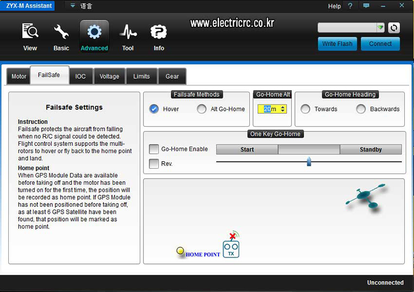Click the Standby segment of Go-Home bar

click(x=371, y=150)
